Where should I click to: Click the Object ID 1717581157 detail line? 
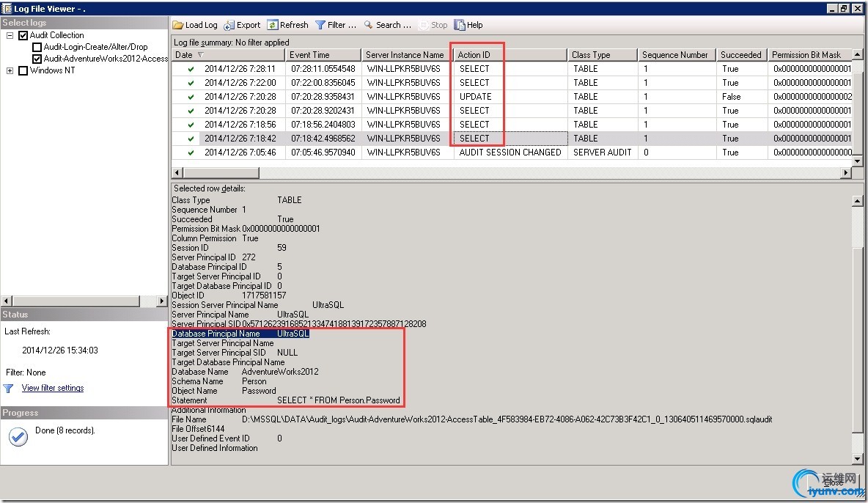click(229, 295)
